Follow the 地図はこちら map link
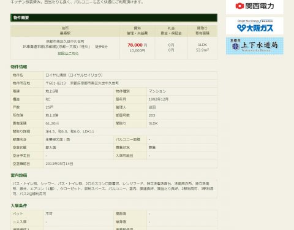 [x=68, y=53]
